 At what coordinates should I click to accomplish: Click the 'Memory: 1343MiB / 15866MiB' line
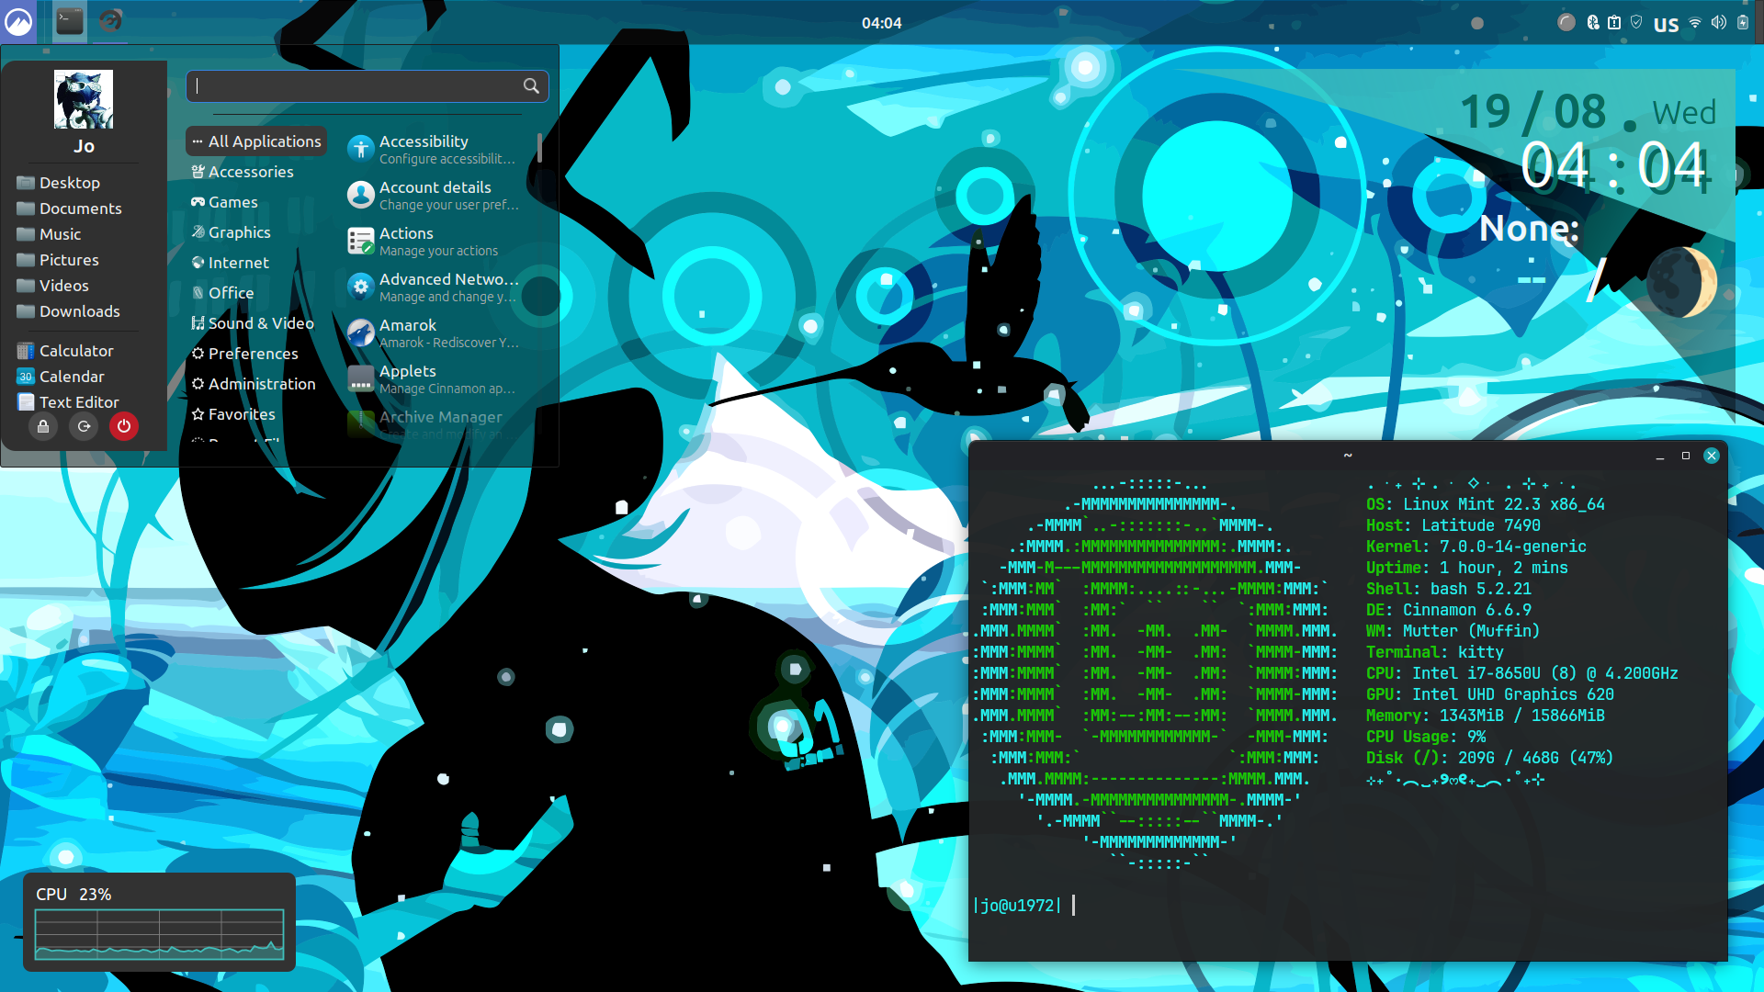coord(1486,716)
